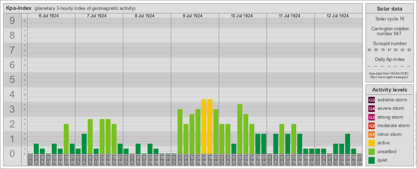Click the G1 minor storm badge

(372, 134)
